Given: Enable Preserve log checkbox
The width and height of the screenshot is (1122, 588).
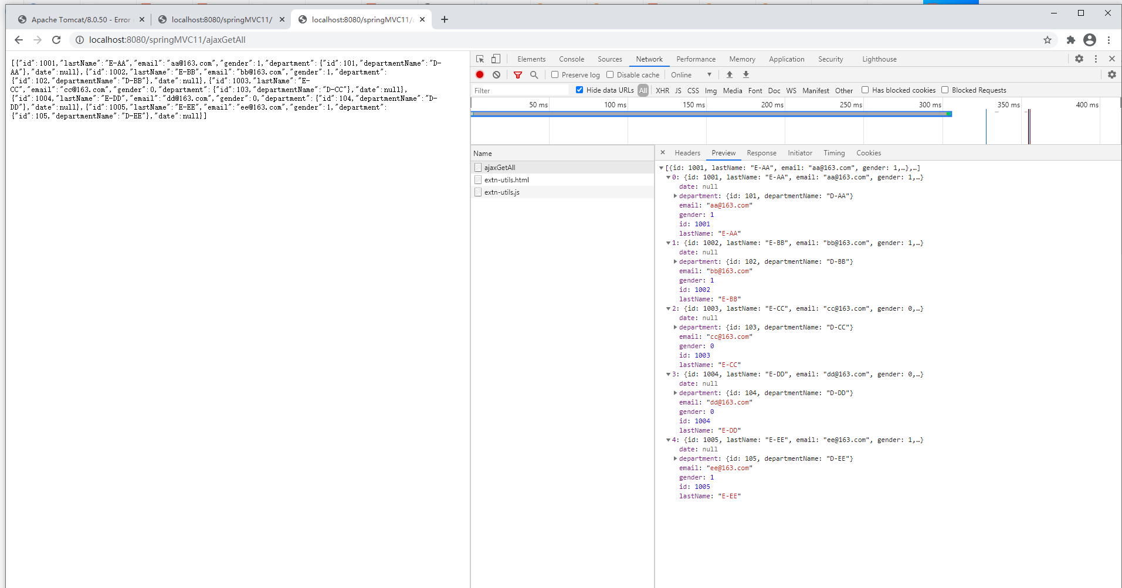Looking at the screenshot, I should coord(555,74).
